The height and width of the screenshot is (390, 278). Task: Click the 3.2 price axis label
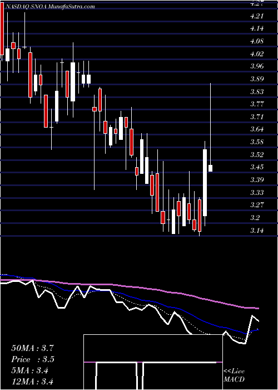tap(255, 218)
